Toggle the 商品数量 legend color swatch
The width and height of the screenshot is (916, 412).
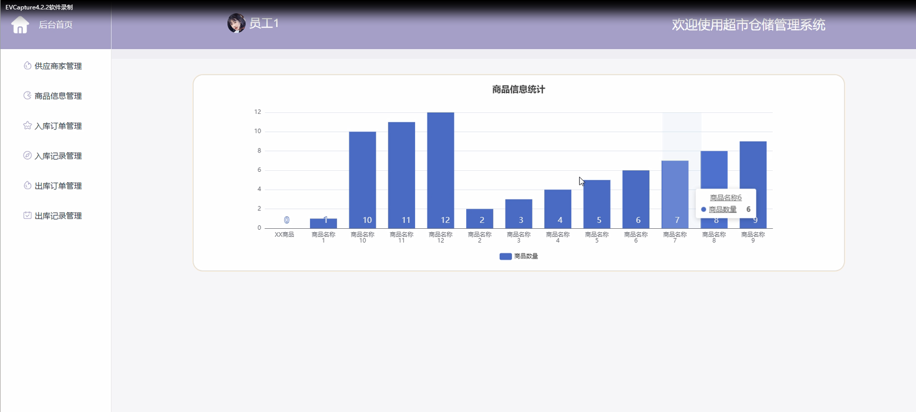(505, 256)
